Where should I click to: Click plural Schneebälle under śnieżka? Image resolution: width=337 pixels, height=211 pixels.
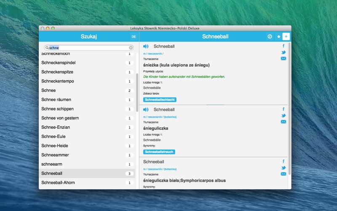152,88
